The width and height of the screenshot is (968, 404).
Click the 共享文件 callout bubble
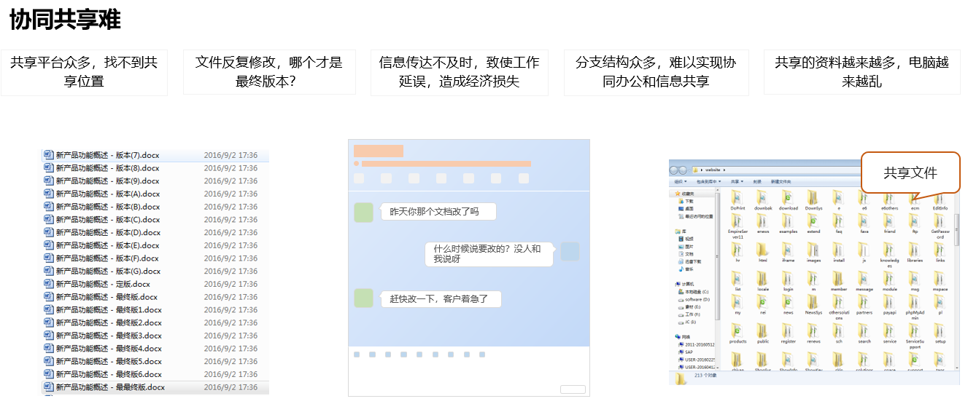pyautogui.click(x=910, y=173)
